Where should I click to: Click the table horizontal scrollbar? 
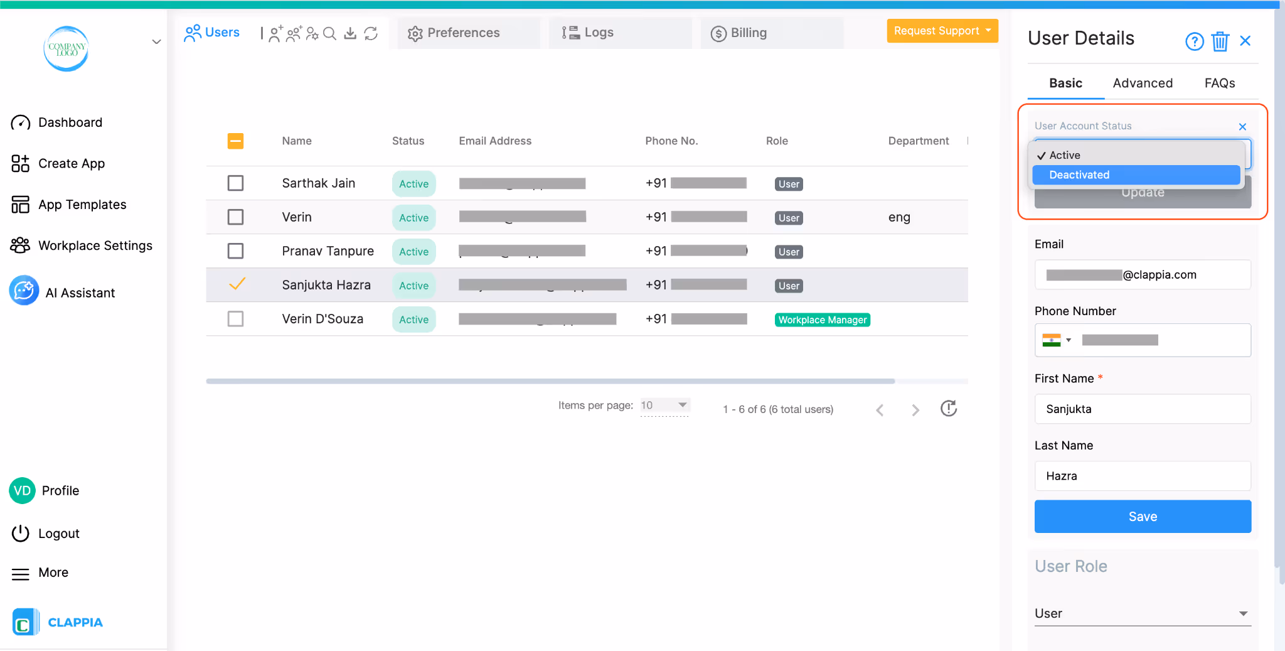550,381
